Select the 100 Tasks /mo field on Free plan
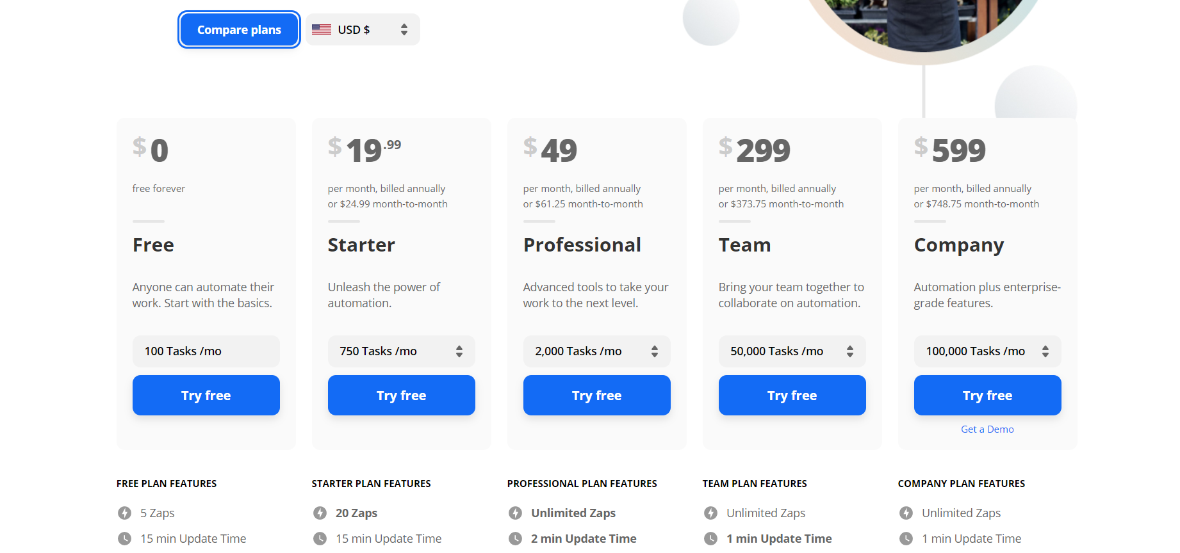 [x=206, y=351]
